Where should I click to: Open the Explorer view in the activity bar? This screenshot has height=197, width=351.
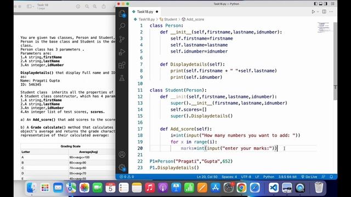122,14
